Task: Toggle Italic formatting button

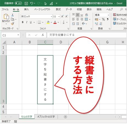Action: point(27,22)
